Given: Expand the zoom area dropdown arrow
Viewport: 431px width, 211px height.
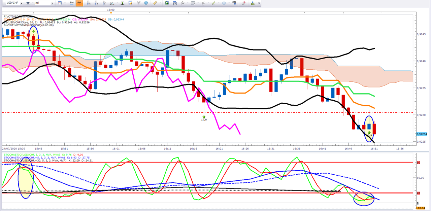Looking at the screenshot, I should coord(117,3).
